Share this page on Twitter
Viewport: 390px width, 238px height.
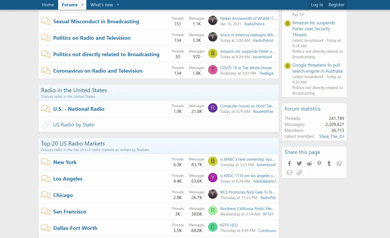click(x=299, y=163)
